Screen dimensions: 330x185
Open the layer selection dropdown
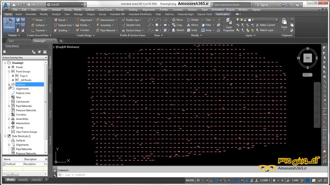coord(276,20)
